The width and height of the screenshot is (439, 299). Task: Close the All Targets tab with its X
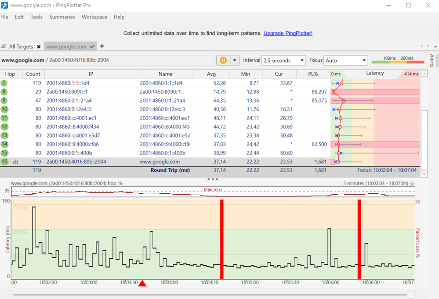(39, 46)
